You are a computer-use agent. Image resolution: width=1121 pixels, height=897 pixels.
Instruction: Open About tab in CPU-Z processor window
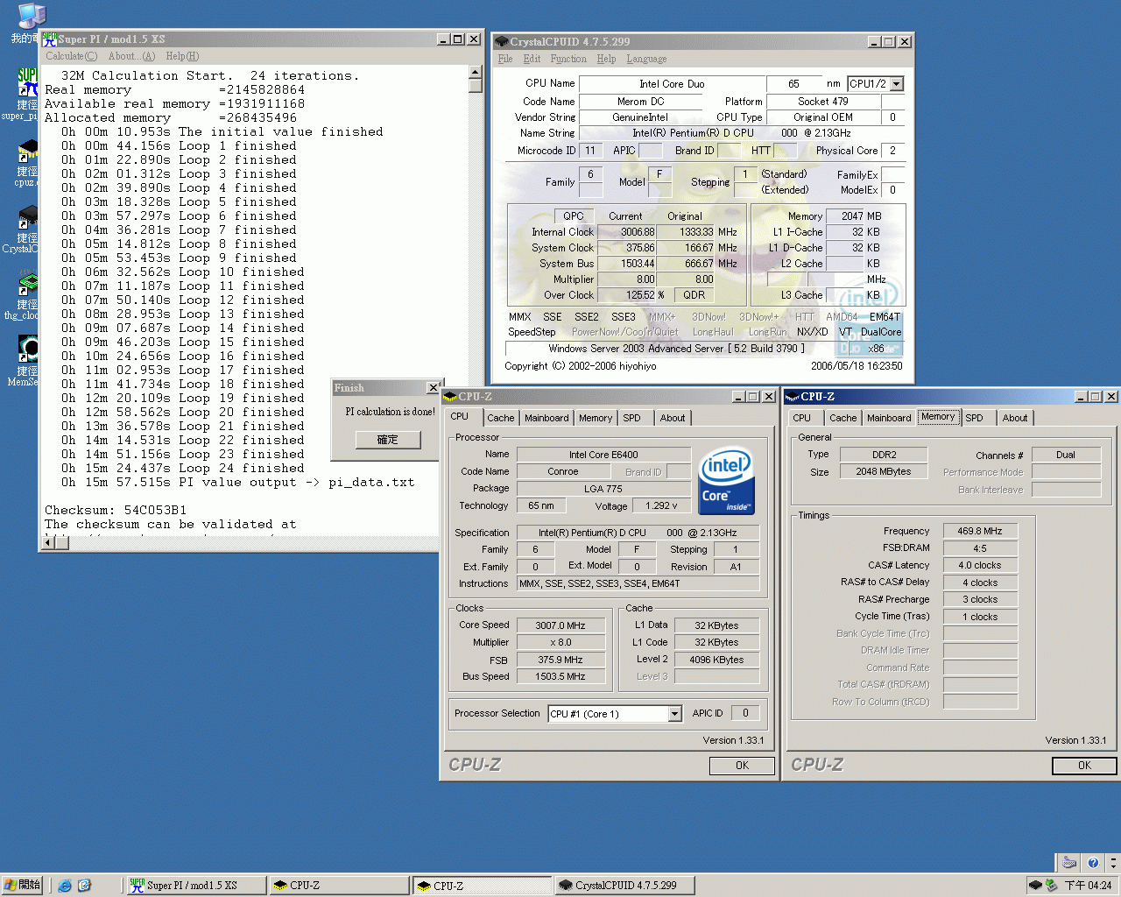pyautogui.click(x=673, y=418)
